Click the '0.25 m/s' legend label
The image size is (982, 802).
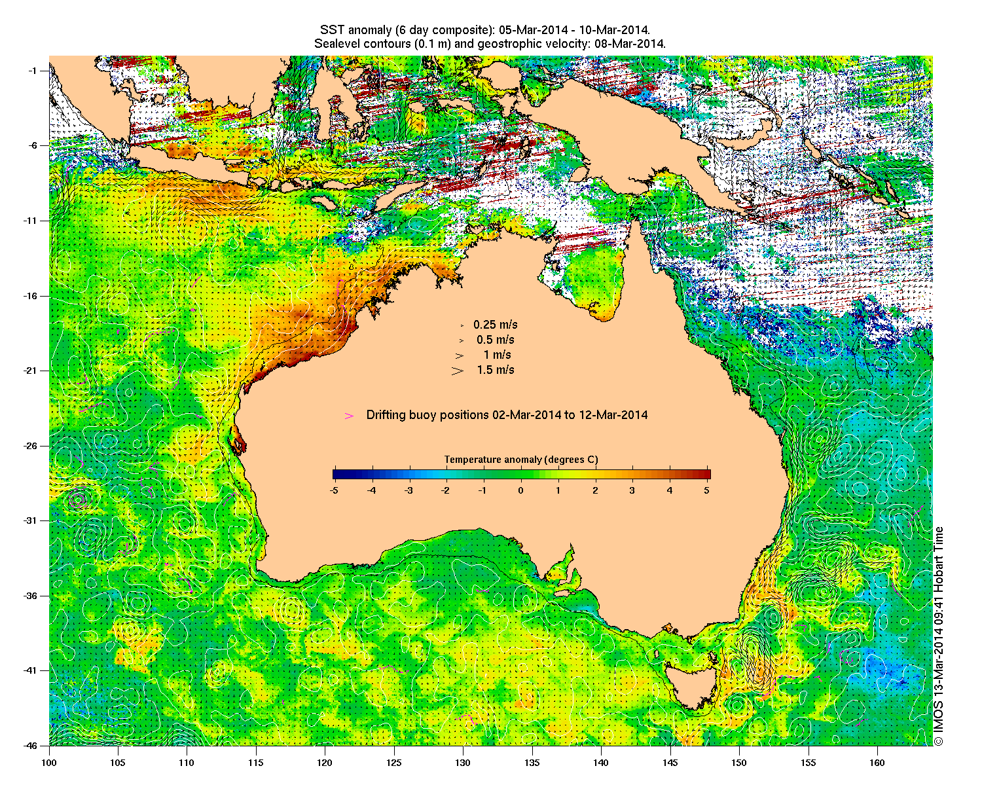point(496,325)
